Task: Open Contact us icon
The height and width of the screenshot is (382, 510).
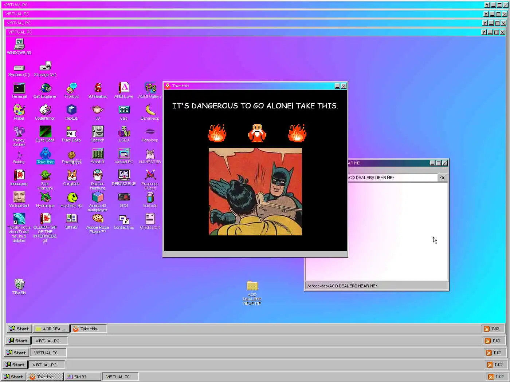Action: (x=124, y=222)
